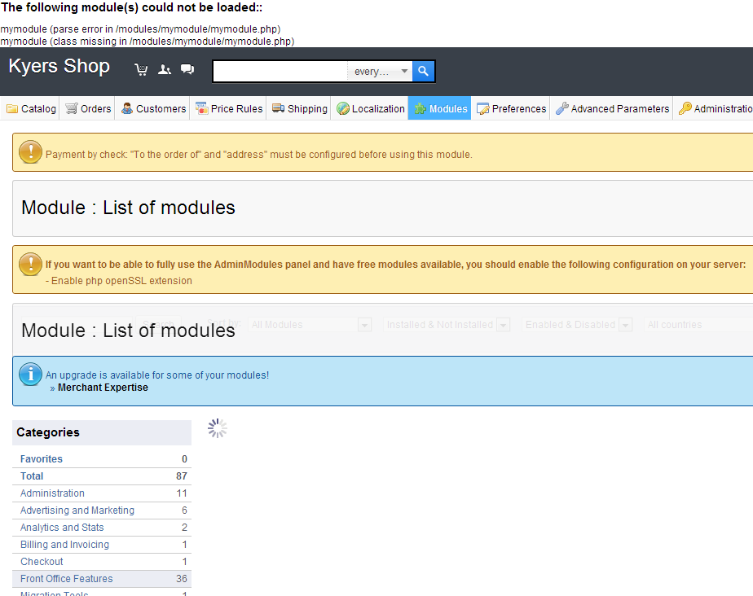Open the Preferences menu tab
This screenshot has width=753, height=596.
(x=511, y=108)
